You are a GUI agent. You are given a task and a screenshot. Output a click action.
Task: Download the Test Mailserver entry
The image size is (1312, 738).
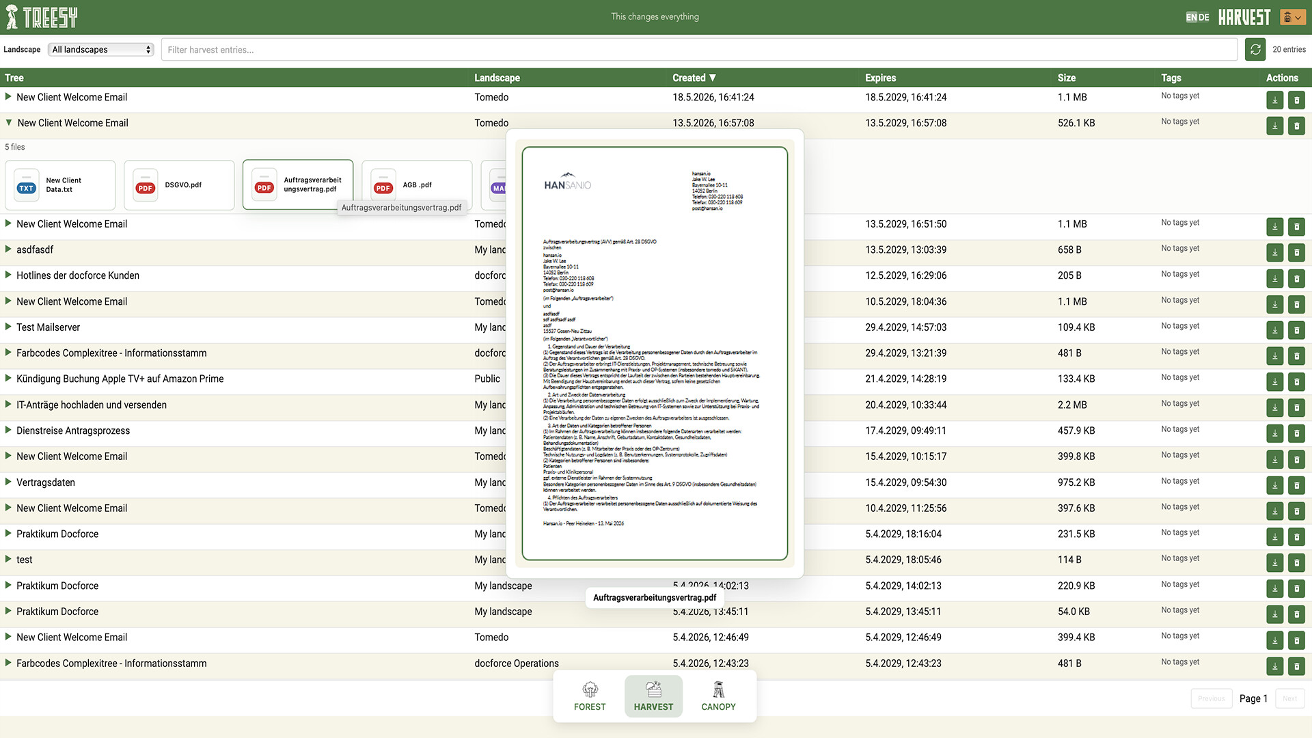pyautogui.click(x=1274, y=331)
